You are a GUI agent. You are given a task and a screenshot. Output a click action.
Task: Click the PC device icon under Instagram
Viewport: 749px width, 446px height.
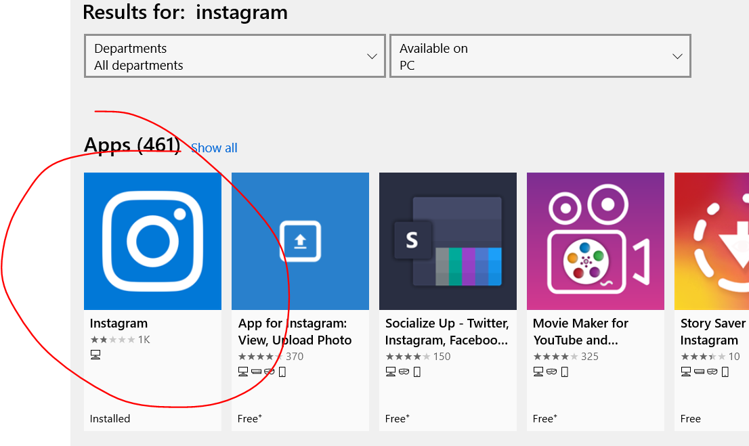coord(95,355)
